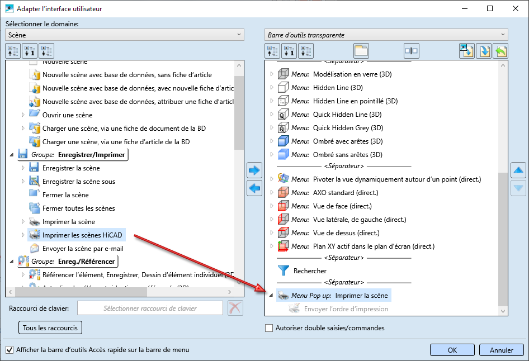Screen dimensions: 529x361
Task: Click the separator insert icon
Action: click(x=411, y=51)
